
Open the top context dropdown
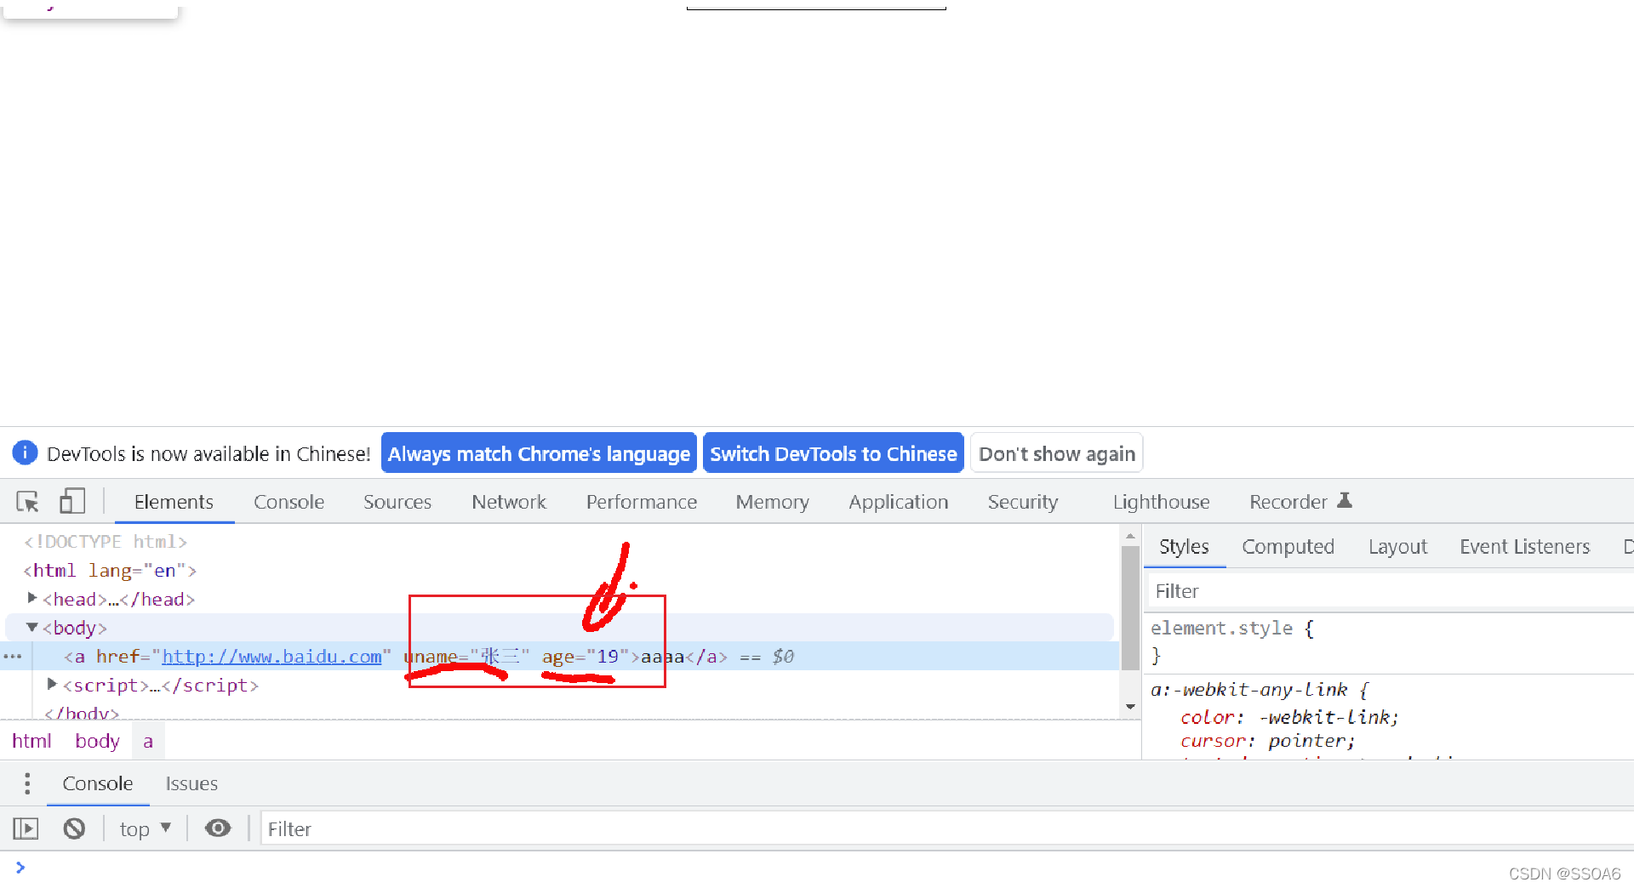[146, 828]
